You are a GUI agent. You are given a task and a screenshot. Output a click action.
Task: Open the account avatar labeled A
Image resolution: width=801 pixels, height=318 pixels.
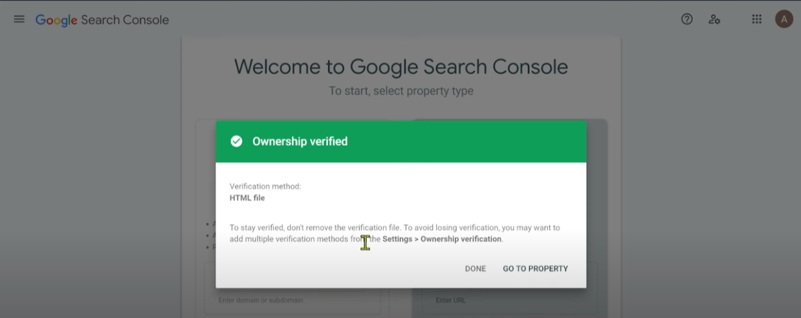tap(783, 20)
